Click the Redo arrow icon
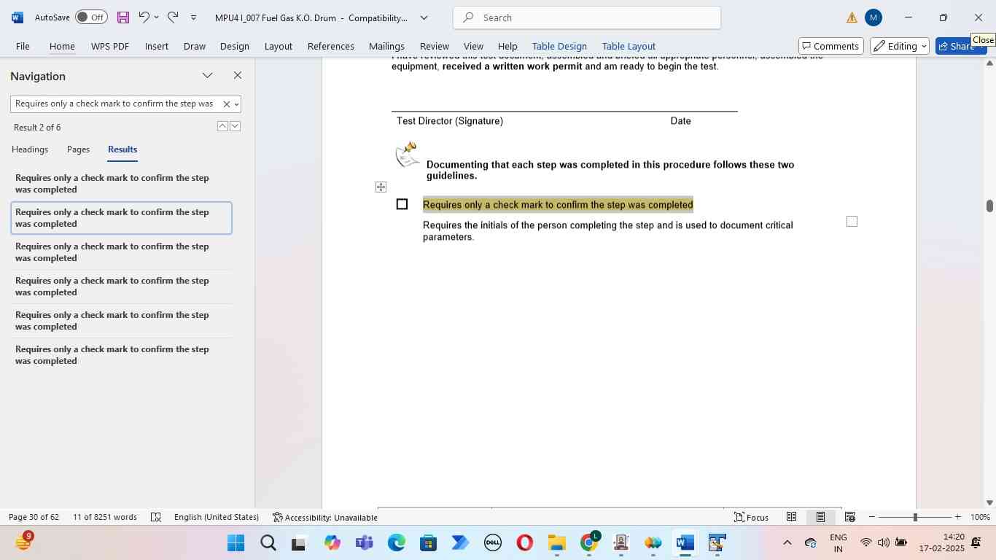Image resolution: width=996 pixels, height=560 pixels. (x=173, y=17)
